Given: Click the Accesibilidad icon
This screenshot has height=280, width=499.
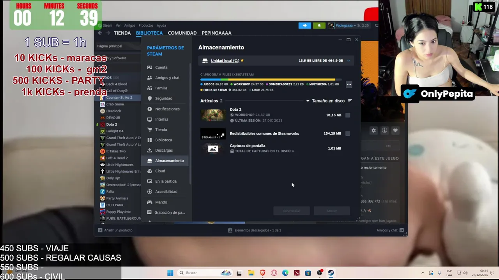Looking at the screenshot, I should (x=149, y=192).
